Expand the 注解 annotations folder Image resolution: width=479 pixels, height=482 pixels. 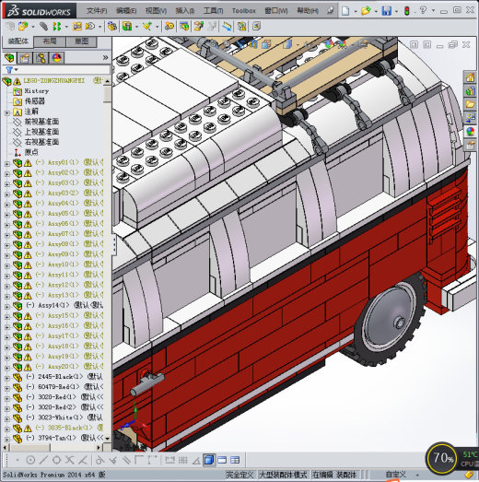point(7,113)
